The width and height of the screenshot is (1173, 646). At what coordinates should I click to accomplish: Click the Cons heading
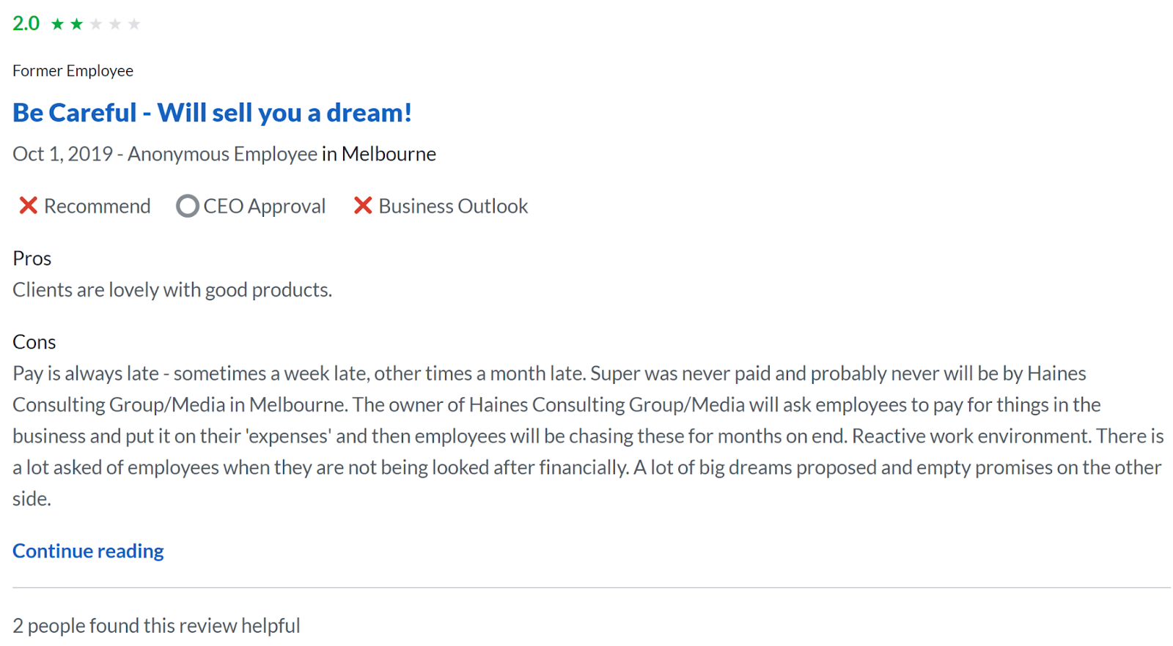pyautogui.click(x=34, y=342)
